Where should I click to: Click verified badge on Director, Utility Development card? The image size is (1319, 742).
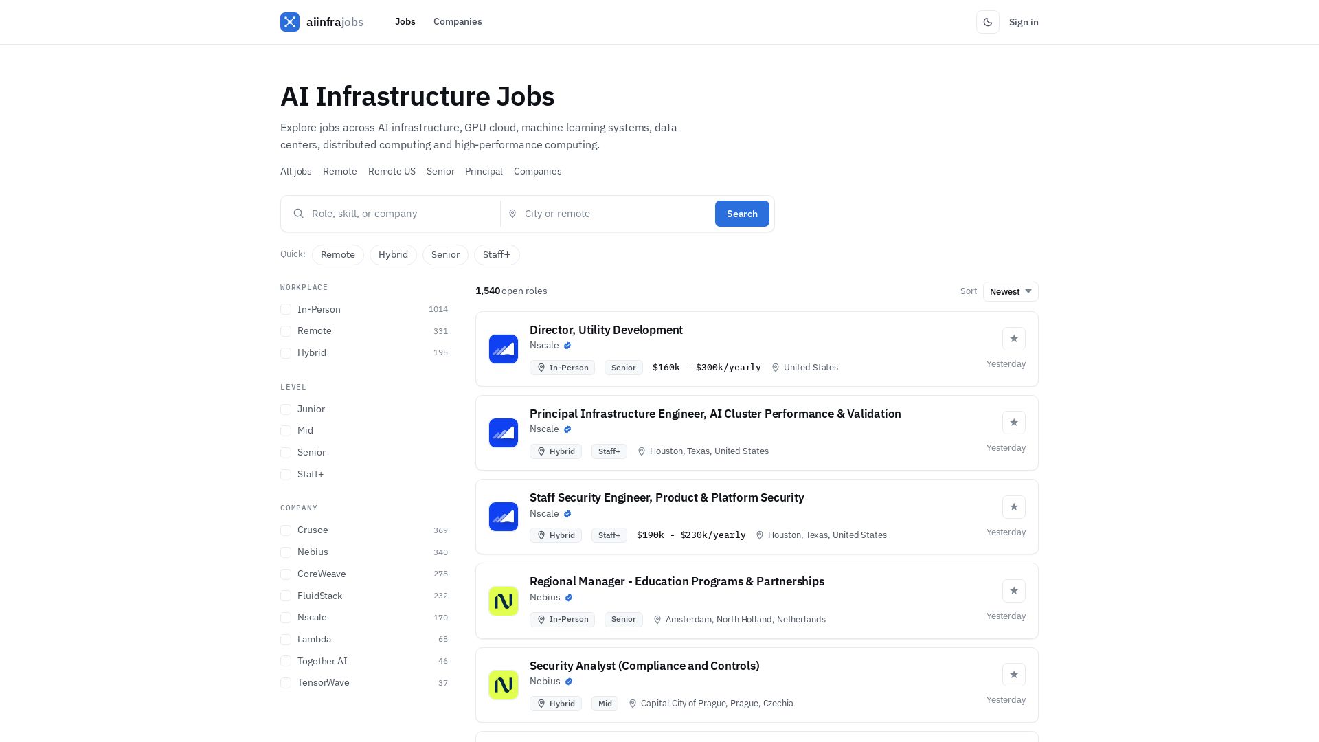click(x=567, y=346)
